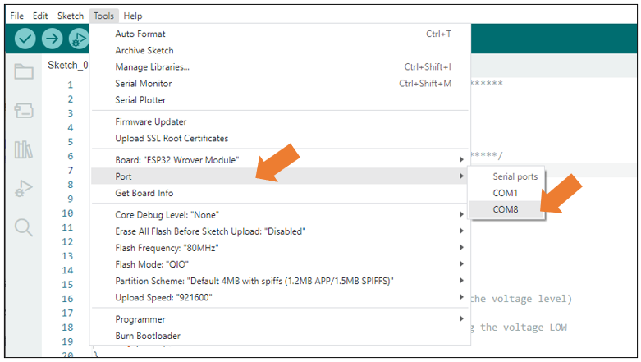Screen dimensions: 641x362
Task: Select Upload SSL Root Certificates
Action: coord(281,138)
